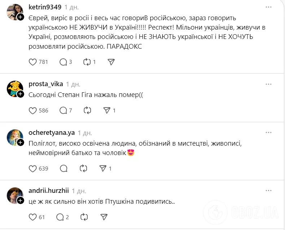
Task: Expand the options menu on ocheretyana.ya comment
Action: click(268, 133)
